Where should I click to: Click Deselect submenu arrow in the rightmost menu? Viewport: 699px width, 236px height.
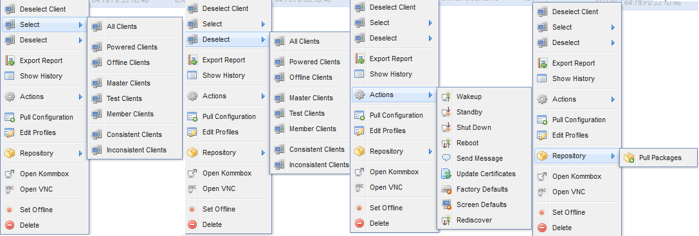[613, 43]
